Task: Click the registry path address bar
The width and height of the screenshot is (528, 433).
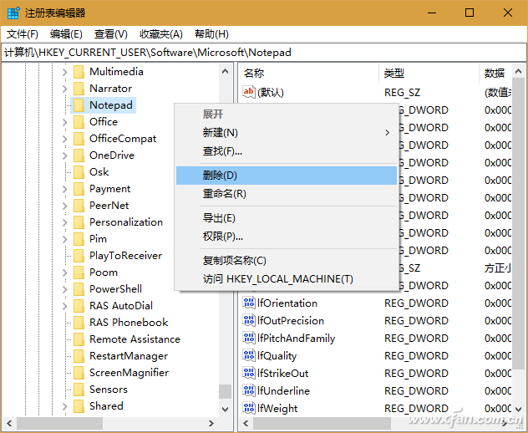Action: [264, 53]
